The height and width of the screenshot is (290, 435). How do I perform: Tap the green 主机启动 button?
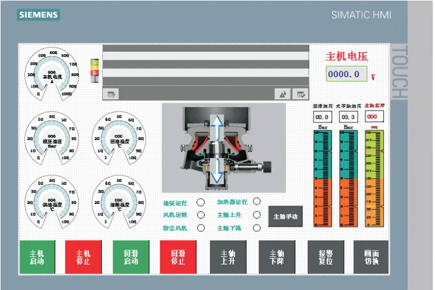pyautogui.click(x=37, y=257)
